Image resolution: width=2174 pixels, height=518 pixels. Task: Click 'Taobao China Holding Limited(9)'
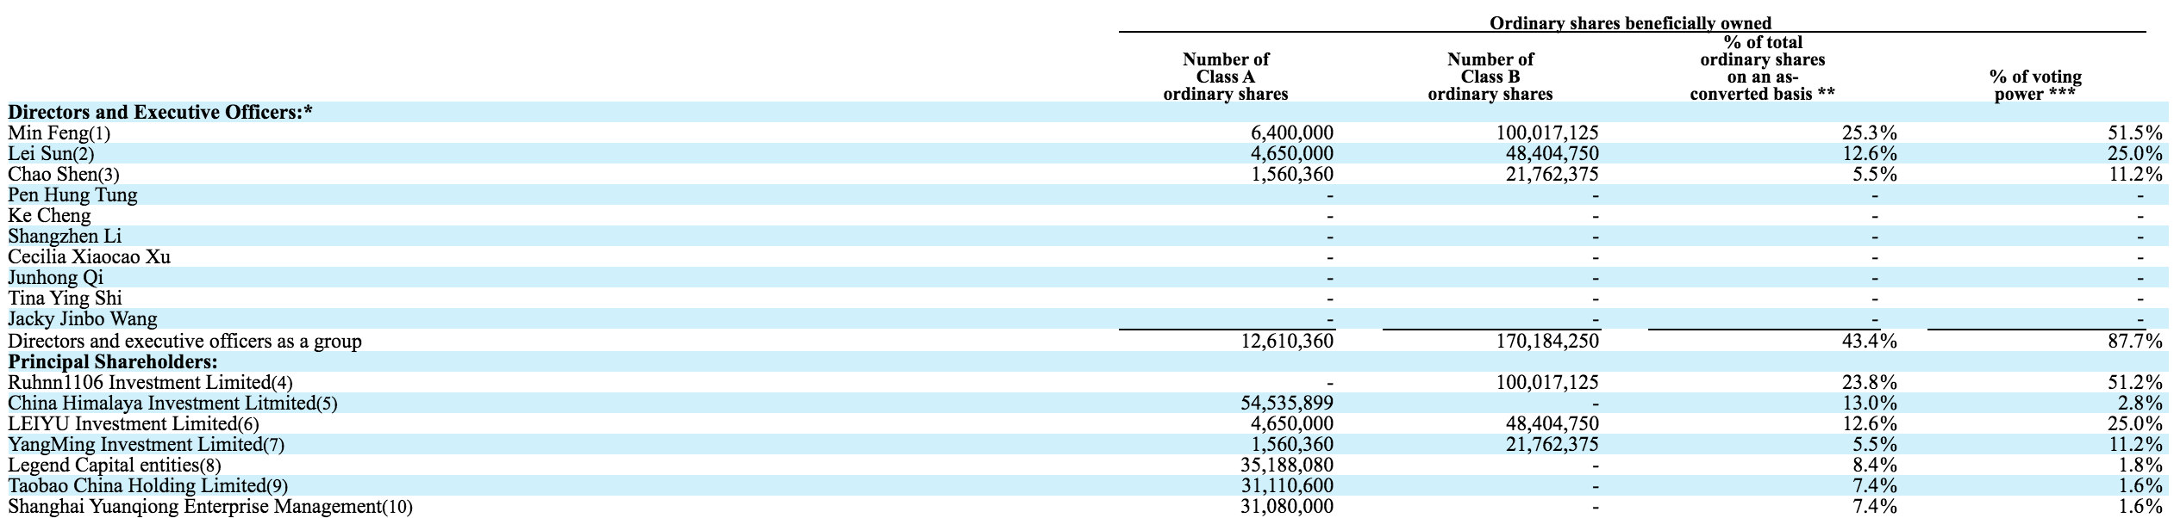click(147, 486)
